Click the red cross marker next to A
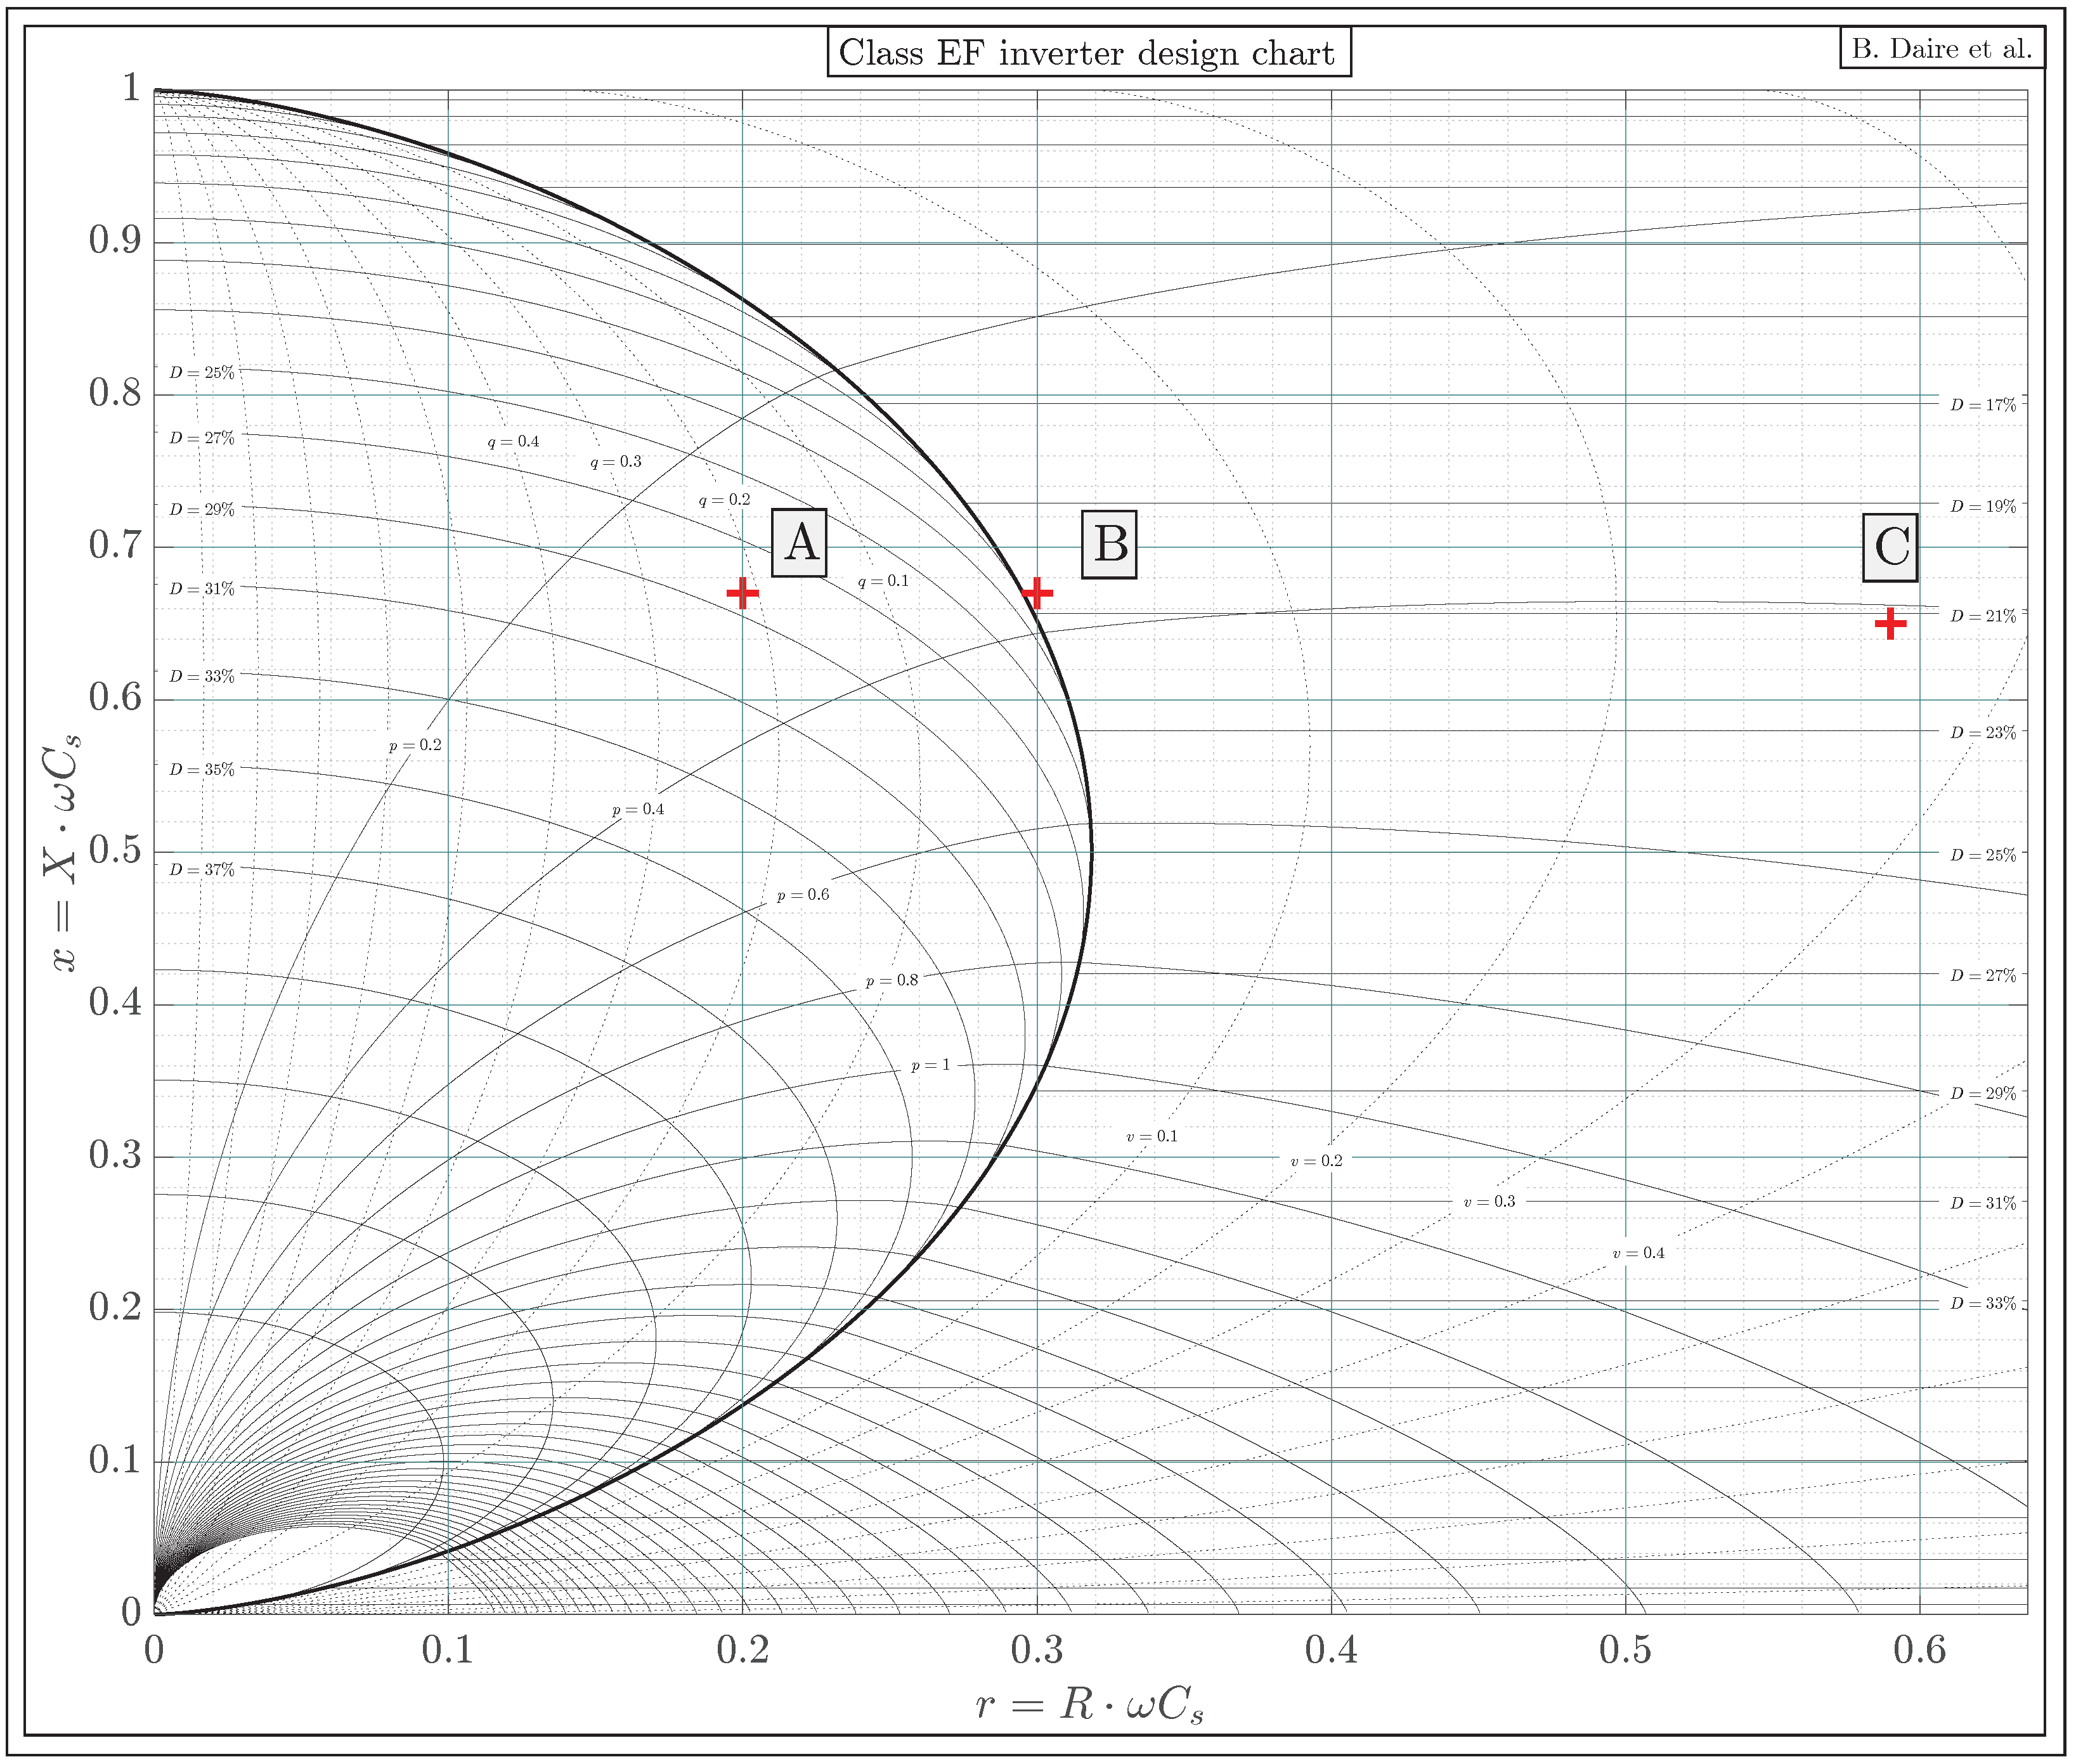This screenshot has width=2076, height=1764. click(x=742, y=593)
